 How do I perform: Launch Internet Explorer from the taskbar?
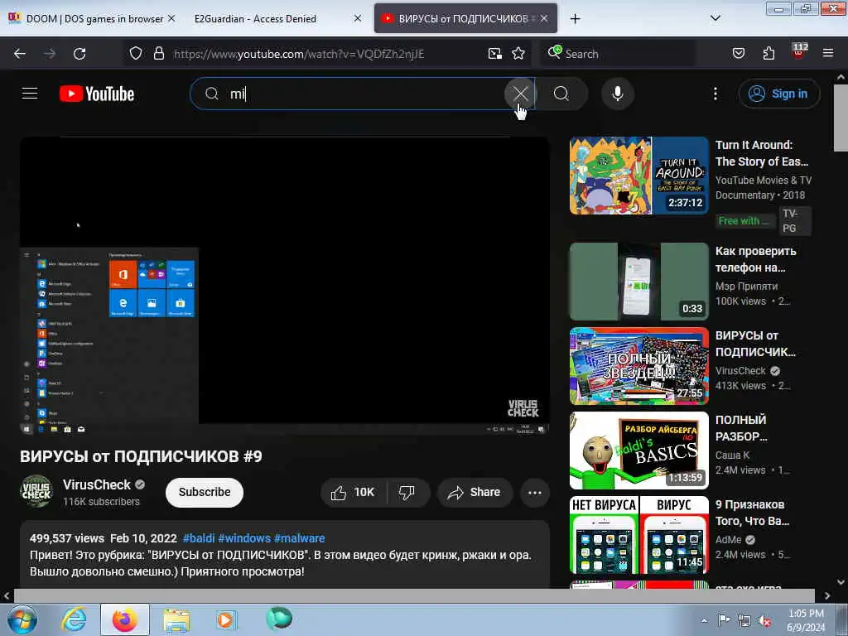click(x=74, y=619)
